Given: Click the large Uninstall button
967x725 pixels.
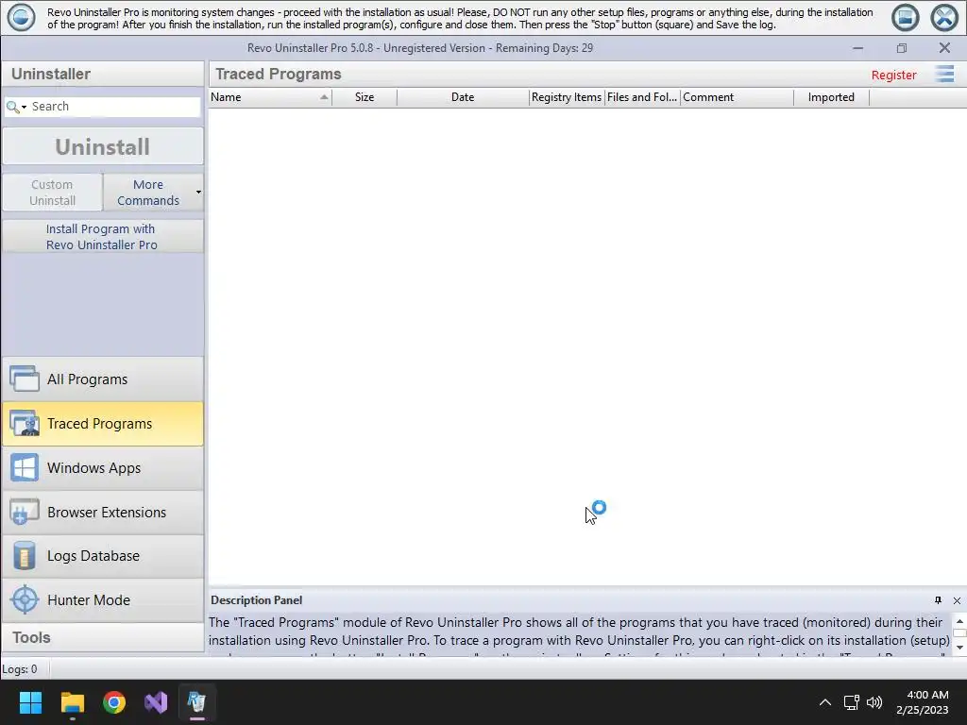Looking at the screenshot, I should coord(102,146).
